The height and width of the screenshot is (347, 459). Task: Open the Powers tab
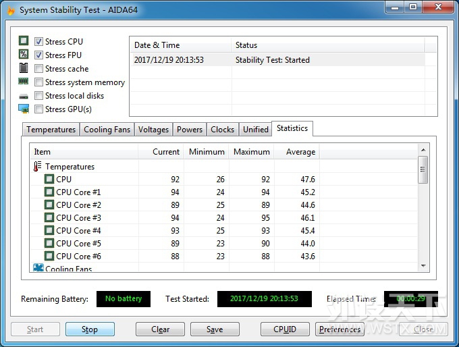click(x=190, y=130)
